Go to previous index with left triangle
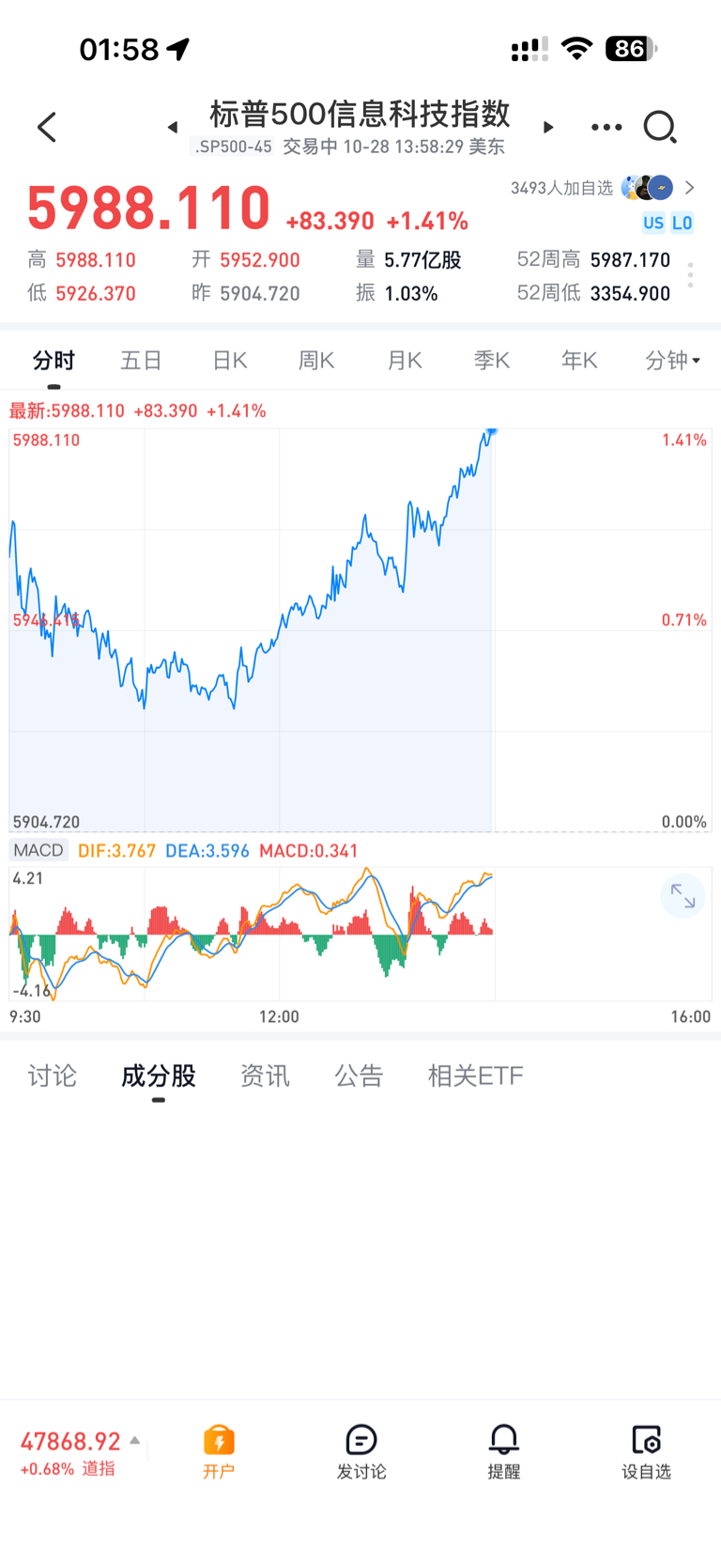 click(x=173, y=127)
